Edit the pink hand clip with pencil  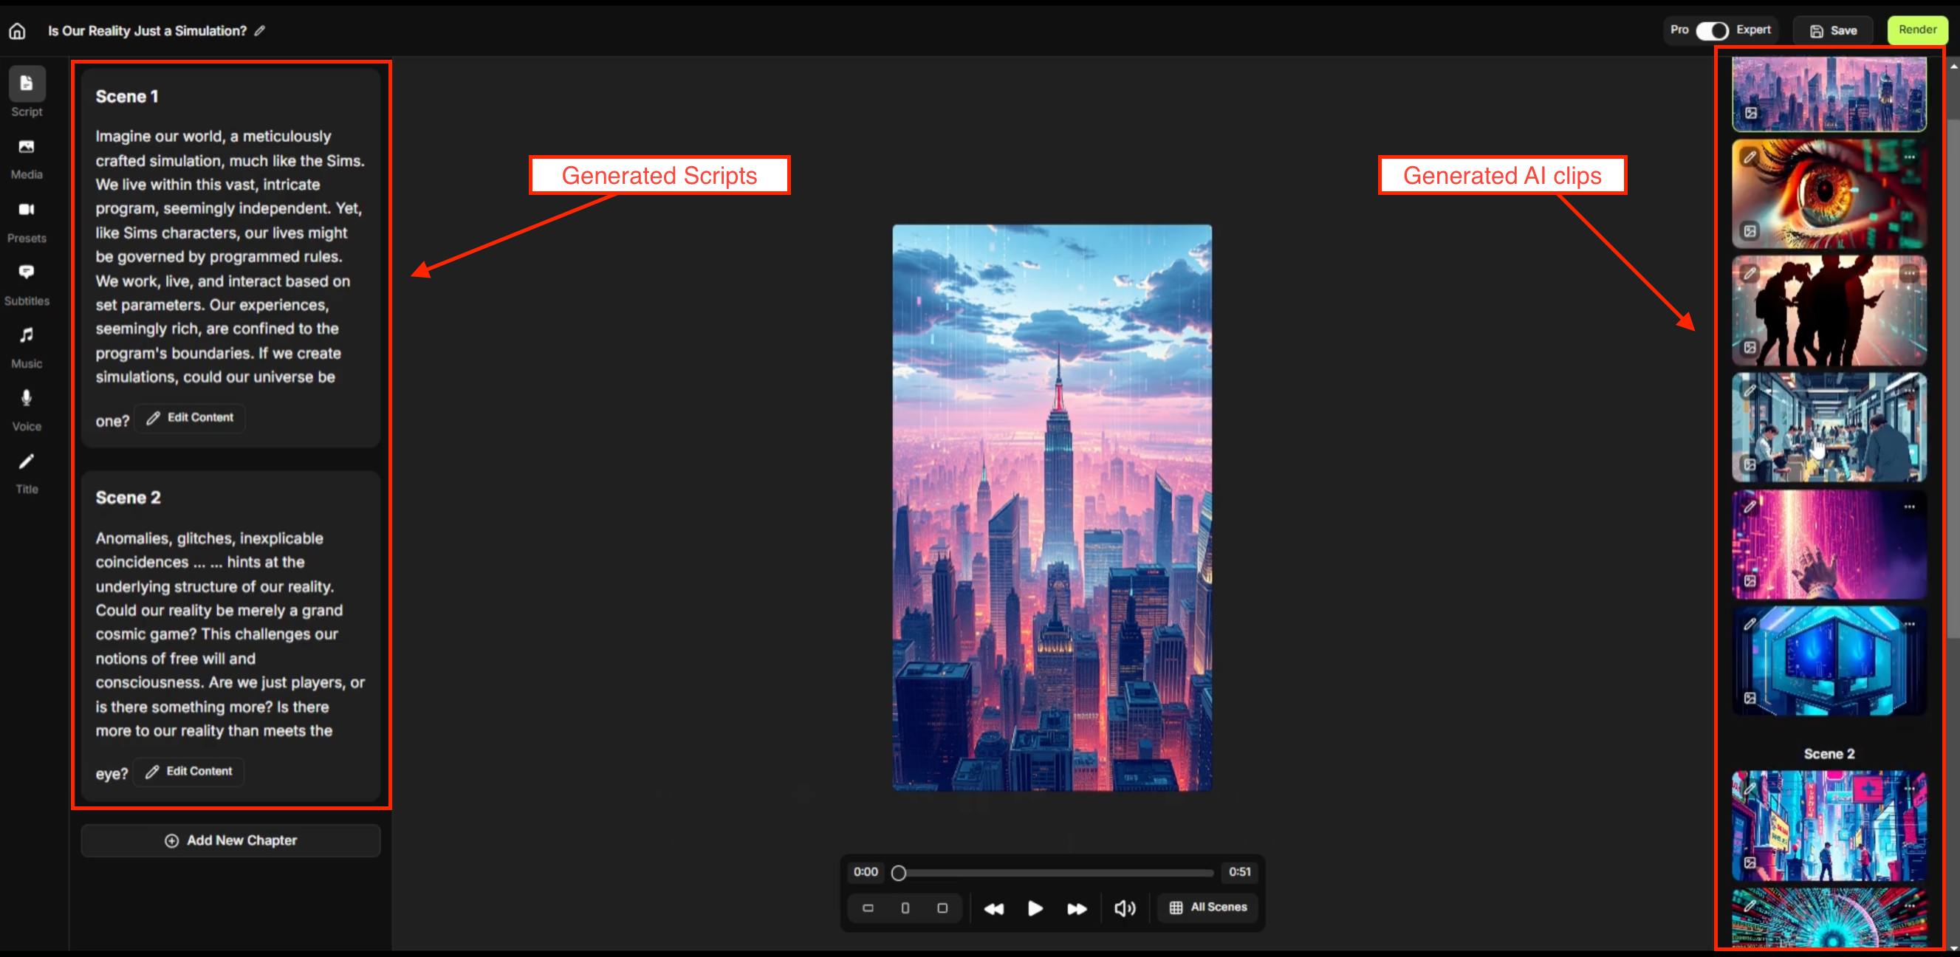pyautogui.click(x=1750, y=507)
